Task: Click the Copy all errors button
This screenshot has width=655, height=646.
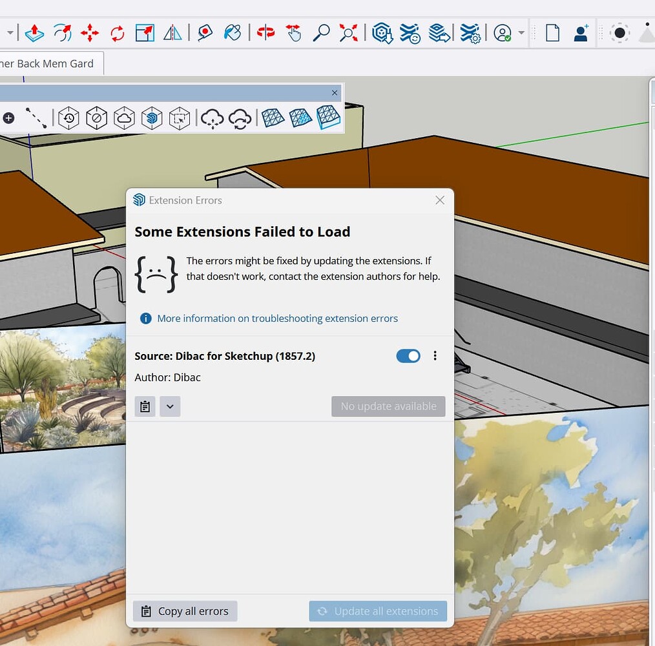Action: tap(185, 610)
